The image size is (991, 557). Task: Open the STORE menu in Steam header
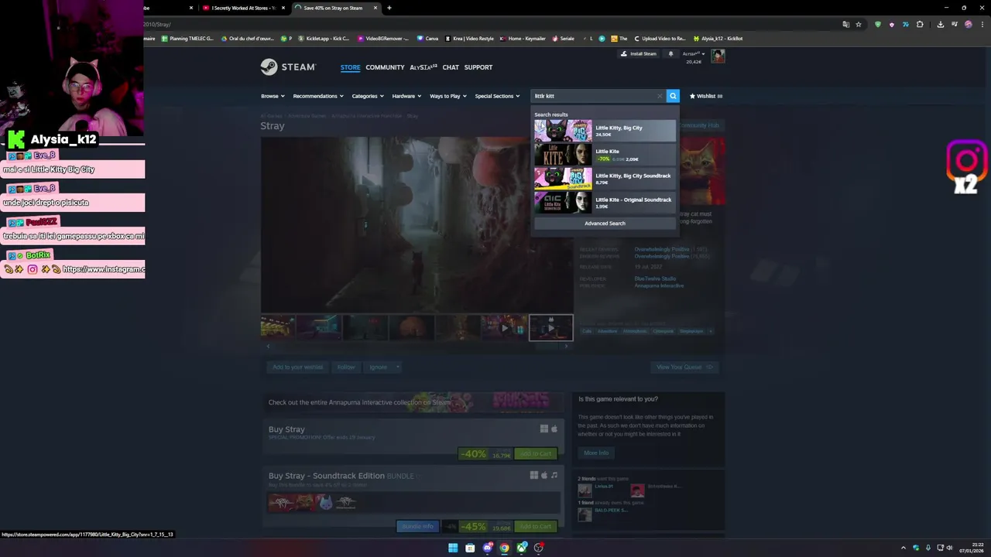pyautogui.click(x=350, y=67)
